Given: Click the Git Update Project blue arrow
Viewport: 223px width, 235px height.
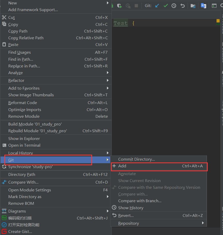Looking at the screenshot, I should pos(157,6).
